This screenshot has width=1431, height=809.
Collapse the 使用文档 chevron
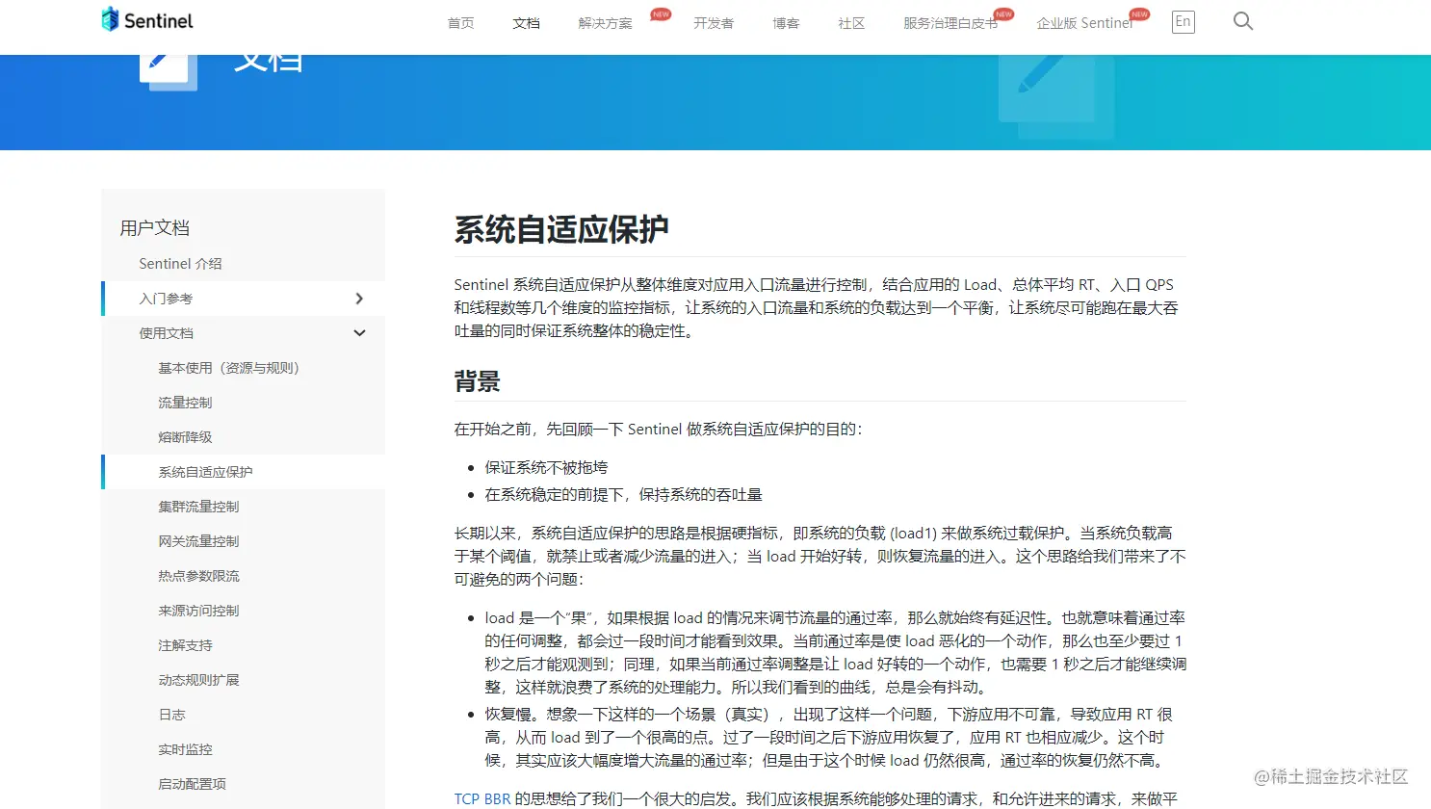(x=359, y=333)
